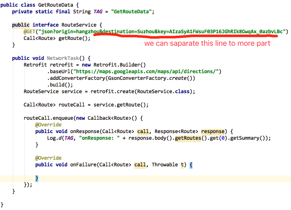Click the highlighted opening brace of onFailure

tap(191, 165)
